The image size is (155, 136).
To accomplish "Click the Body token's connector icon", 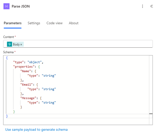I will click(x=10, y=44).
